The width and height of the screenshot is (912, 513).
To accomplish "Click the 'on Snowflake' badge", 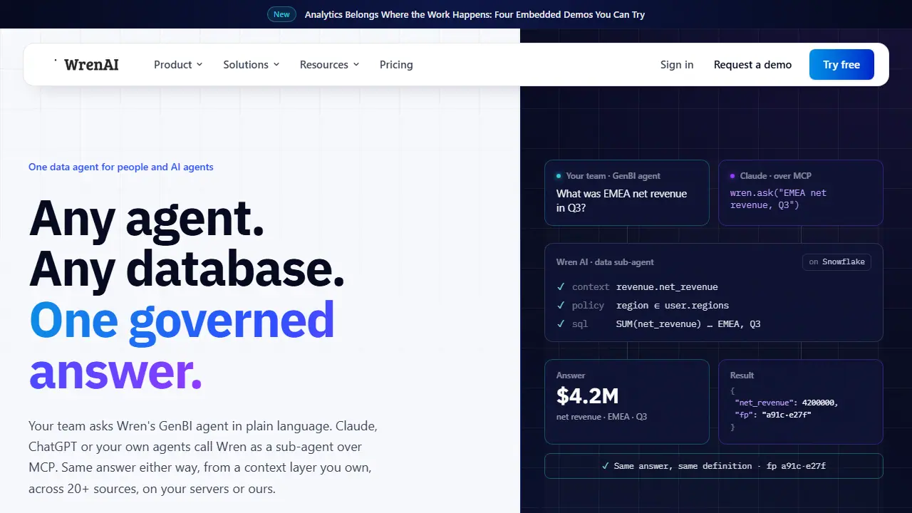I will [x=836, y=262].
